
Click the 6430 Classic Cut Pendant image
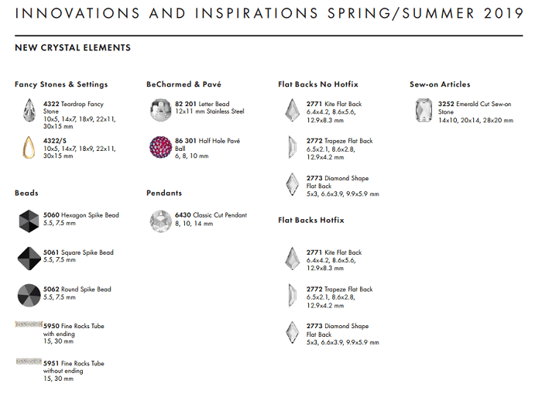tap(161, 221)
